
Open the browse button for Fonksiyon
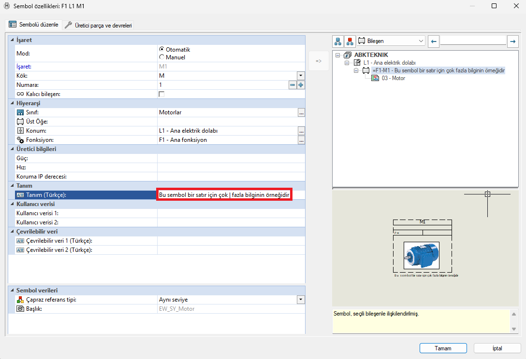point(301,140)
